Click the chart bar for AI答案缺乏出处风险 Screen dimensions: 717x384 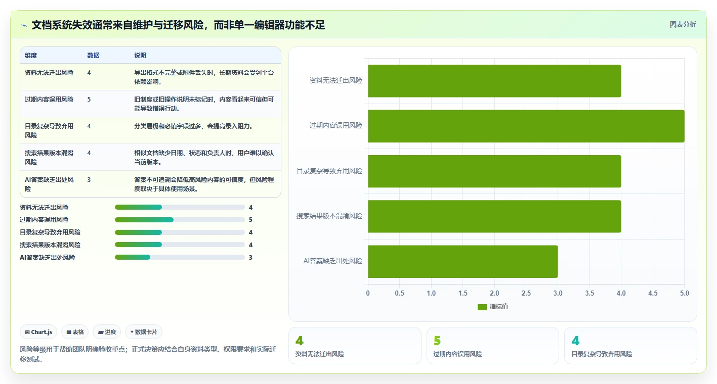(x=462, y=261)
